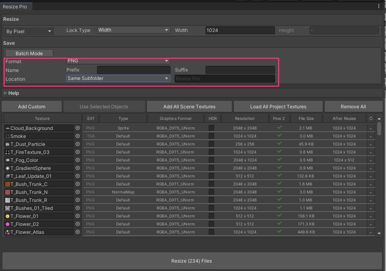
Task: Toggle HDR checkbox for T_Flower_01
Action: (x=211, y=216)
